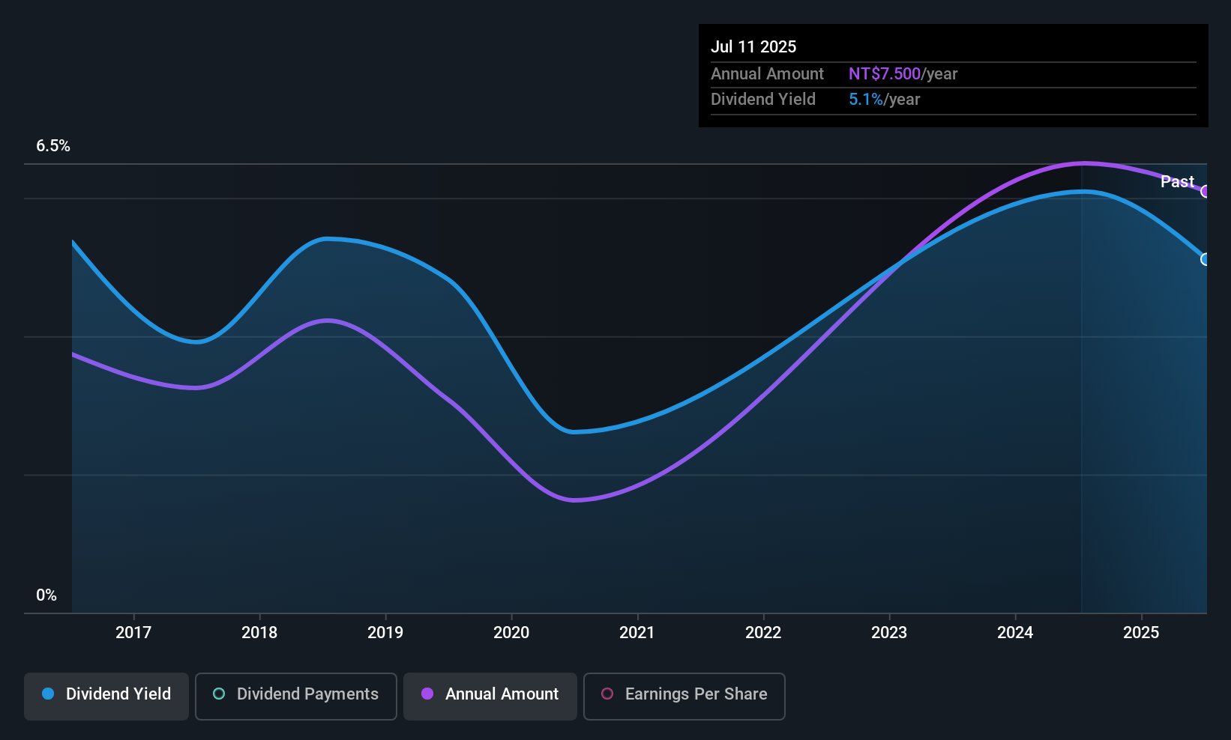This screenshot has height=740, width=1231.
Task: Click the 2020 x-axis label
Action: (x=511, y=632)
